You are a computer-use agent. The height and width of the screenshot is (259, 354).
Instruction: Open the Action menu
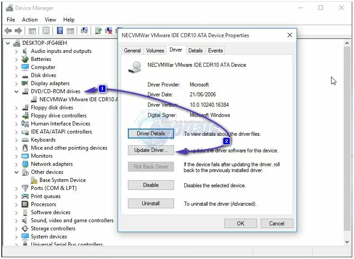click(30, 20)
